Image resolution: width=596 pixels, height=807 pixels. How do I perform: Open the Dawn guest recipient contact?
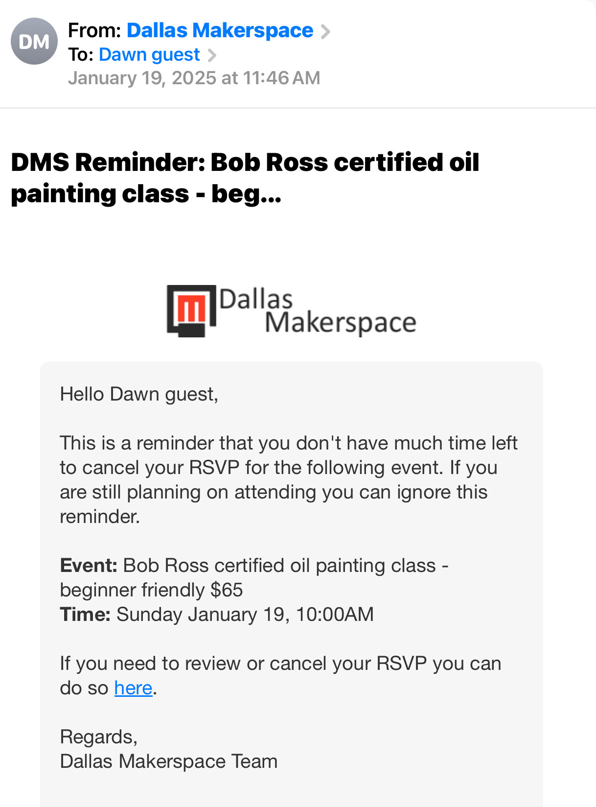click(x=149, y=54)
